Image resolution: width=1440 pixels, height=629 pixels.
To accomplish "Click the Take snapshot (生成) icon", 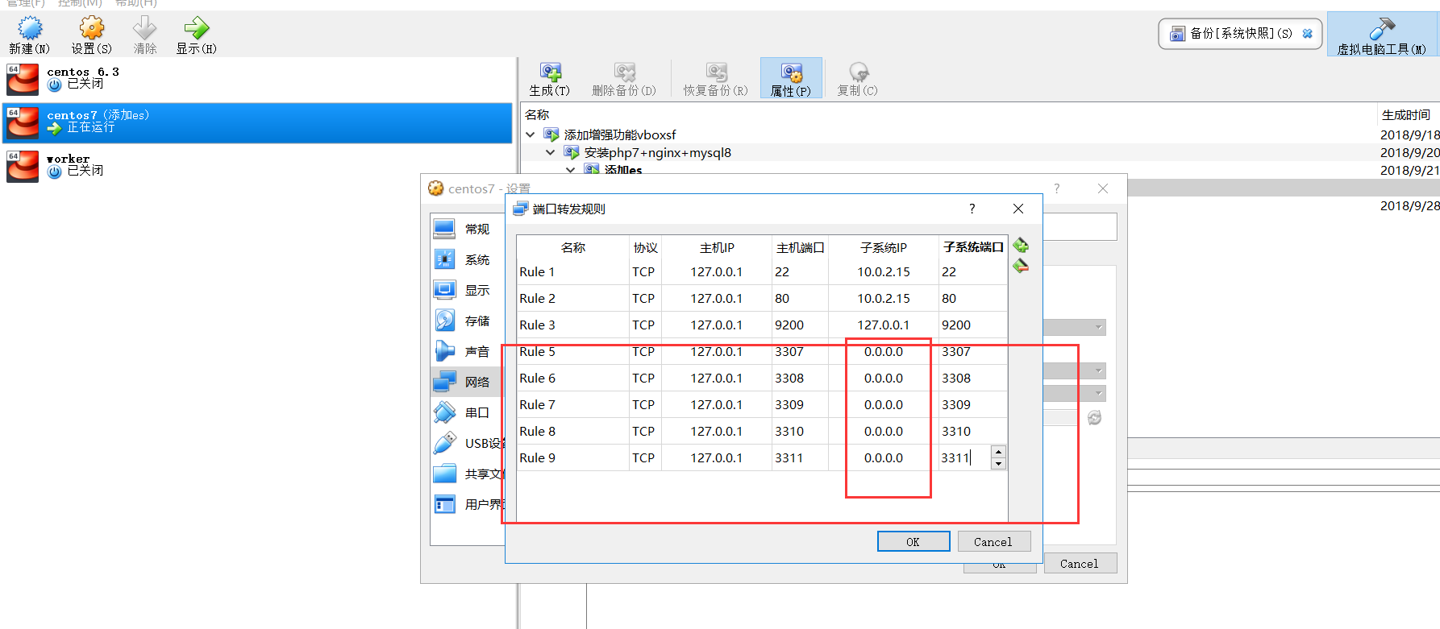I will [550, 72].
